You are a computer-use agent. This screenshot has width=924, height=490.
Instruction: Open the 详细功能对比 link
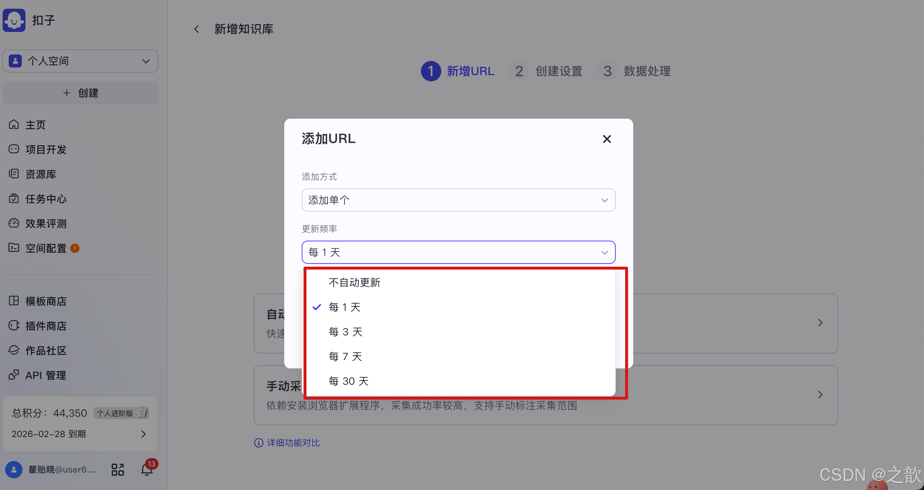[x=293, y=443]
